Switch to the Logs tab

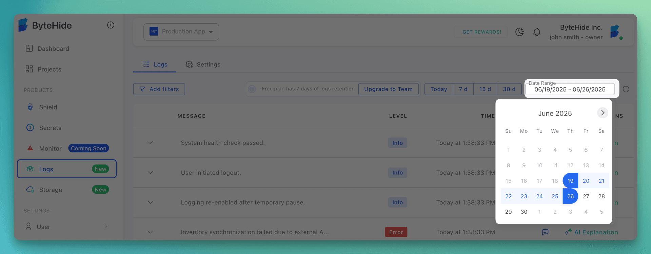point(155,64)
